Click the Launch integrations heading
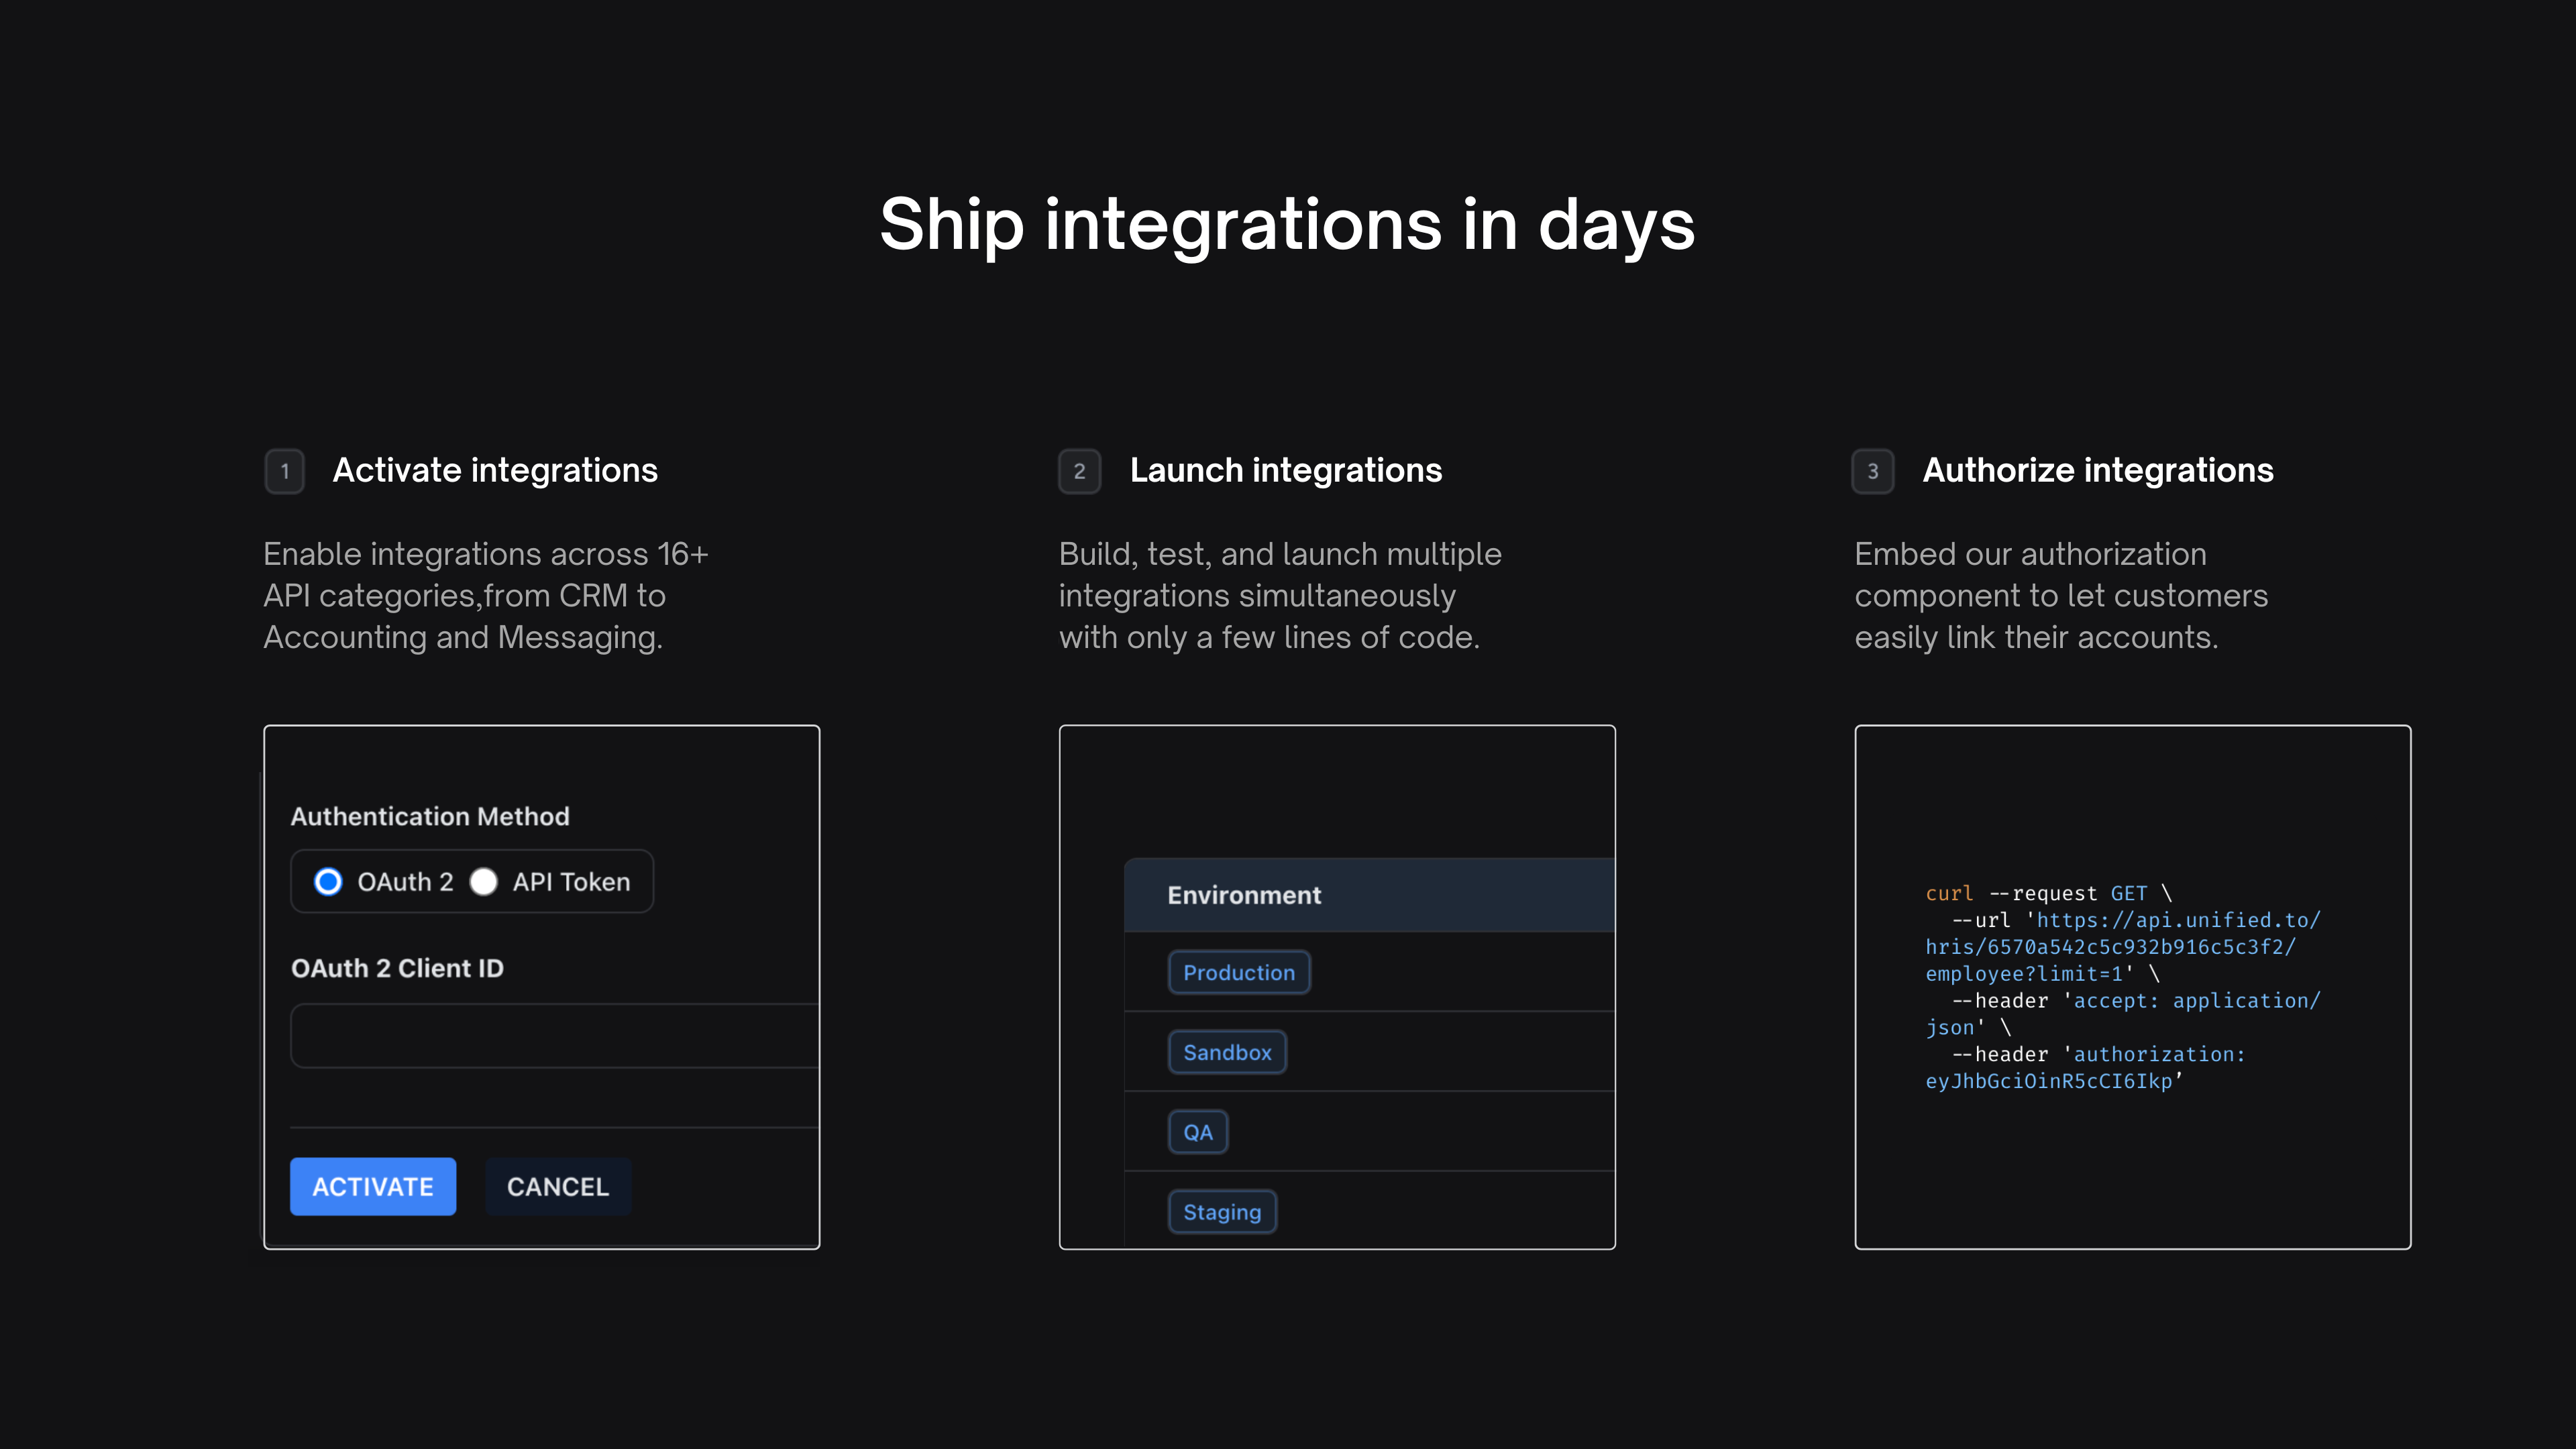Viewport: 2576px width, 1449px height. point(1285,470)
